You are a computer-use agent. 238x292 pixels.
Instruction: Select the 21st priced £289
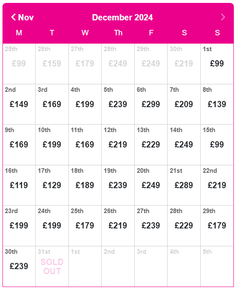click(x=184, y=185)
